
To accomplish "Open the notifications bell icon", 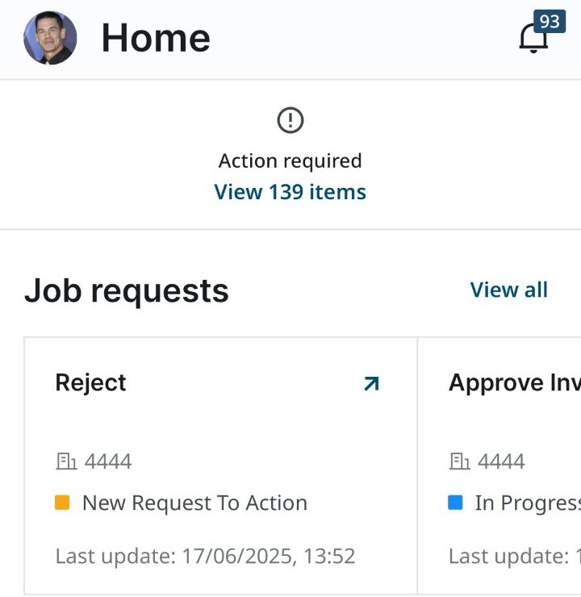I will tap(533, 38).
